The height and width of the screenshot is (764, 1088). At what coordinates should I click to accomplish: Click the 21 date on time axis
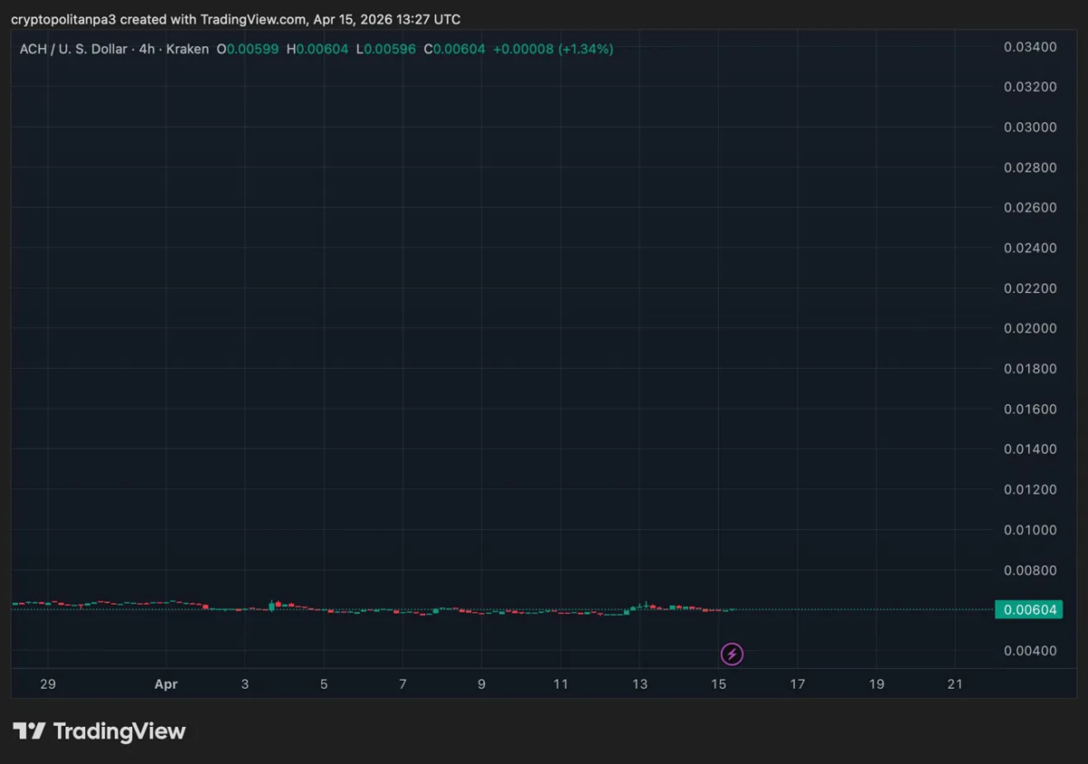[x=955, y=684]
